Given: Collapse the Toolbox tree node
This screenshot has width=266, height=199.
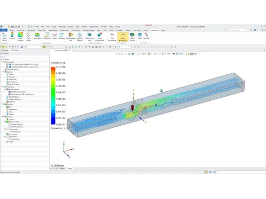Looking at the screenshot, I should coord(3,105).
